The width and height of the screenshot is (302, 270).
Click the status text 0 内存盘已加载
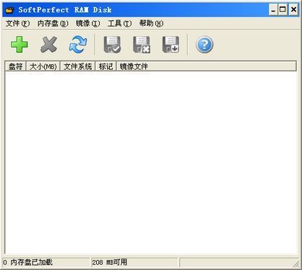click(x=27, y=262)
